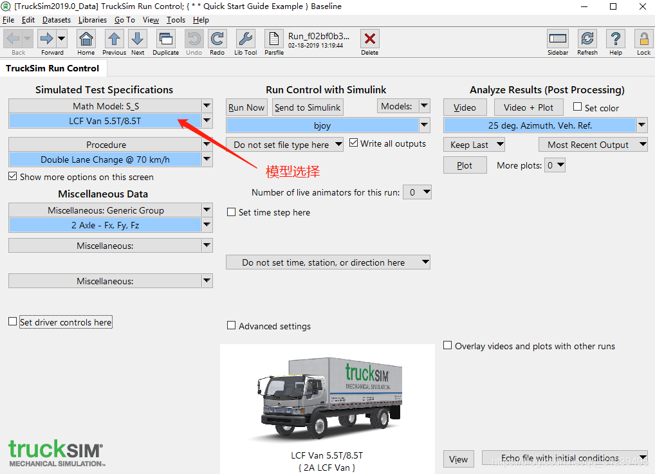
Task: Open the Lib Tool wrench icon
Action: (x=245, y=39)
